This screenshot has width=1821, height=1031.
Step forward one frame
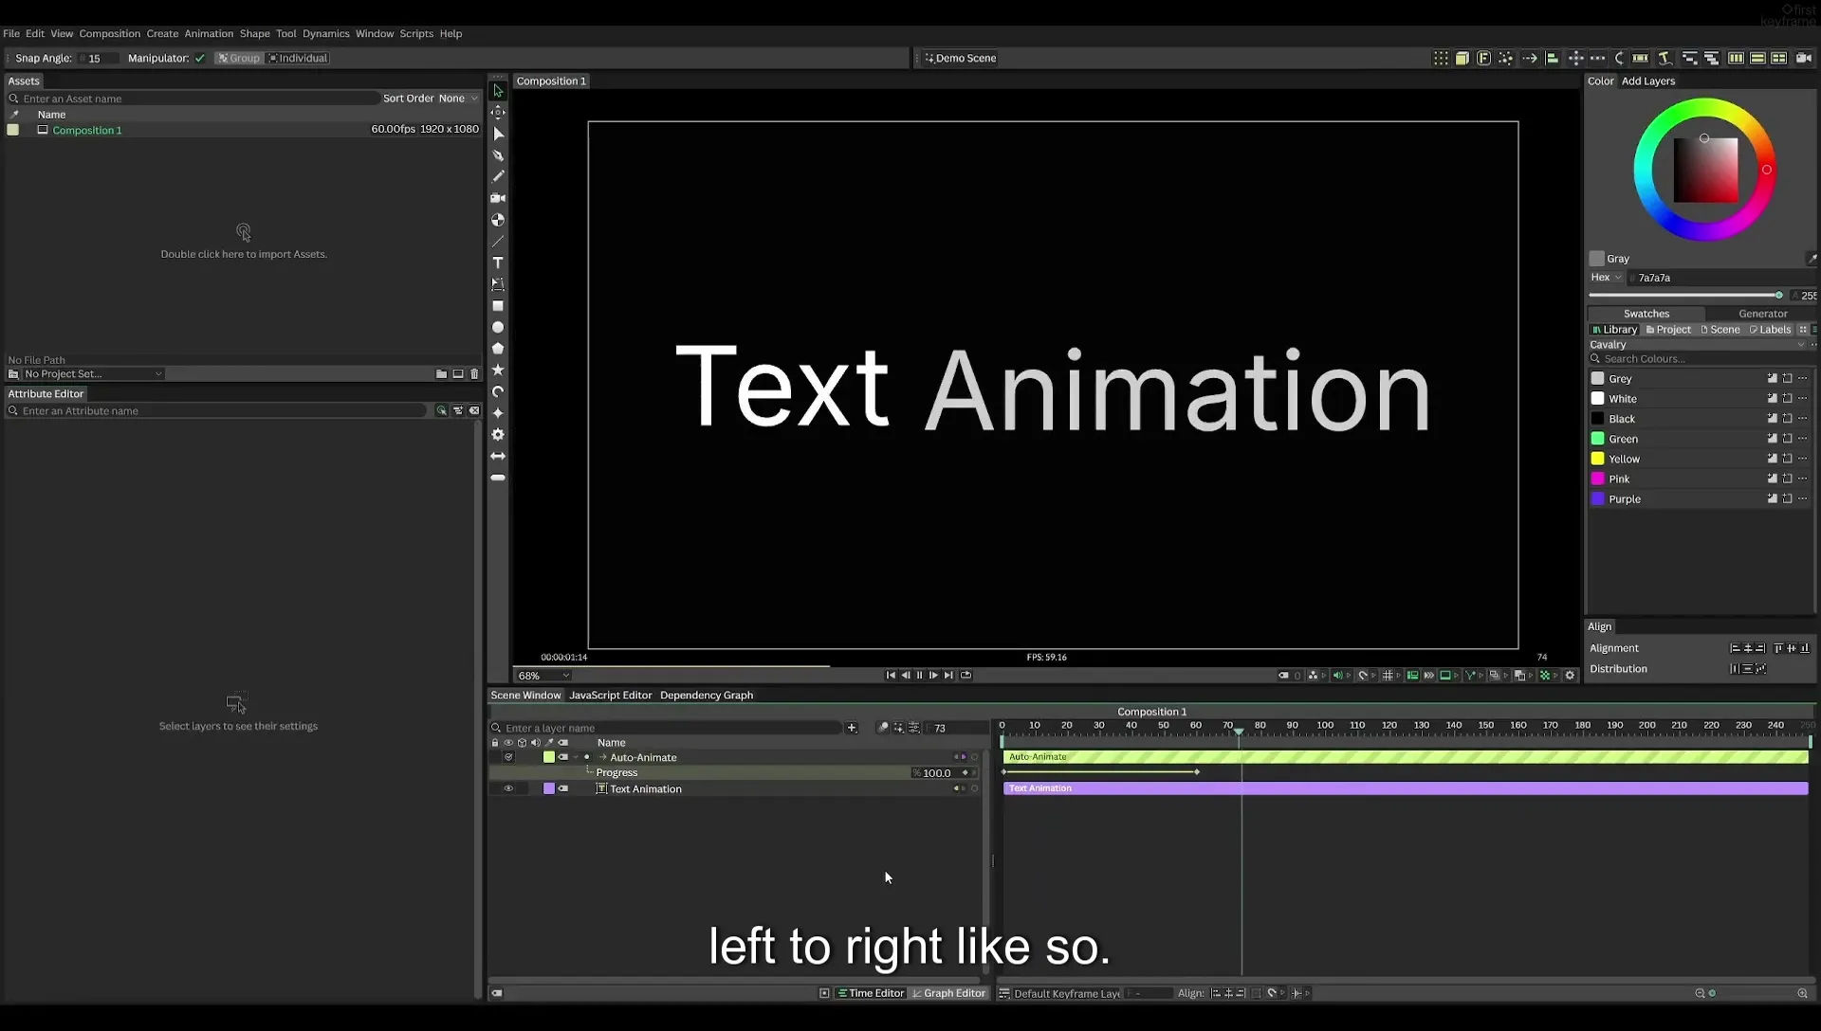point(933,676)
